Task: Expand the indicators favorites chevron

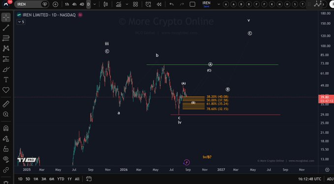Action: [x=127, y=4]
